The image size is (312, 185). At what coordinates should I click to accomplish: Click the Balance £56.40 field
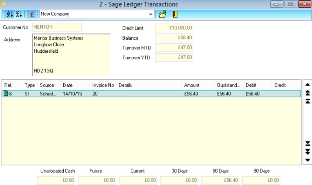[x=174, y=38]
